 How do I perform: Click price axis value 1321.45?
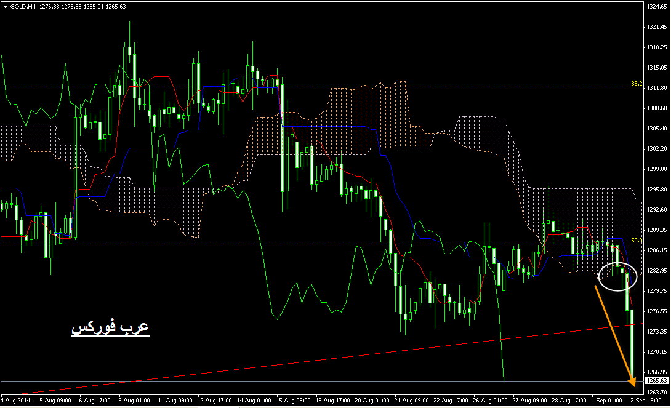click(x=657, y=27)
